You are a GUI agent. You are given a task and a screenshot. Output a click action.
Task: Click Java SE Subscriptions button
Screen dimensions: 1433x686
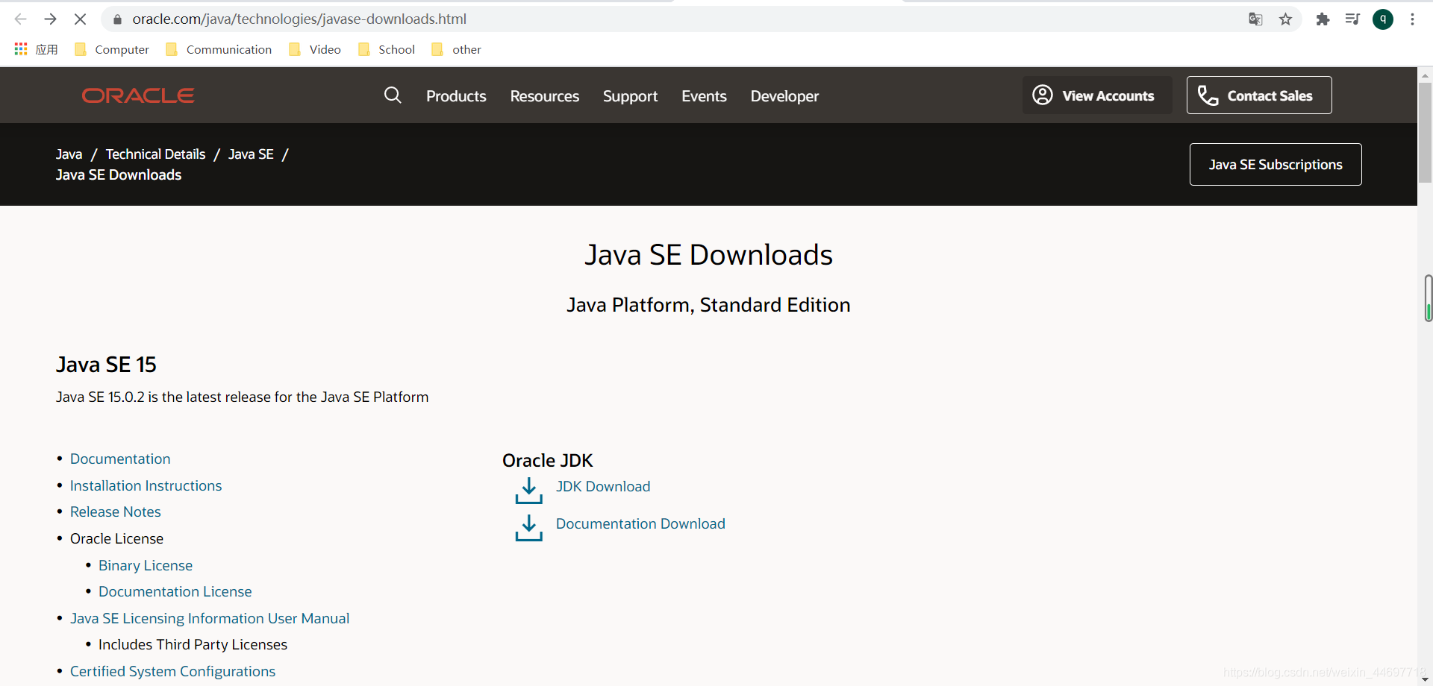[x=1276, y=165]
